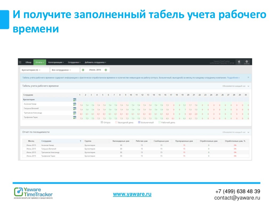Collapse the Табель учета рабочего времени panel
273x204 pixels.
click(x=248, y=86)
